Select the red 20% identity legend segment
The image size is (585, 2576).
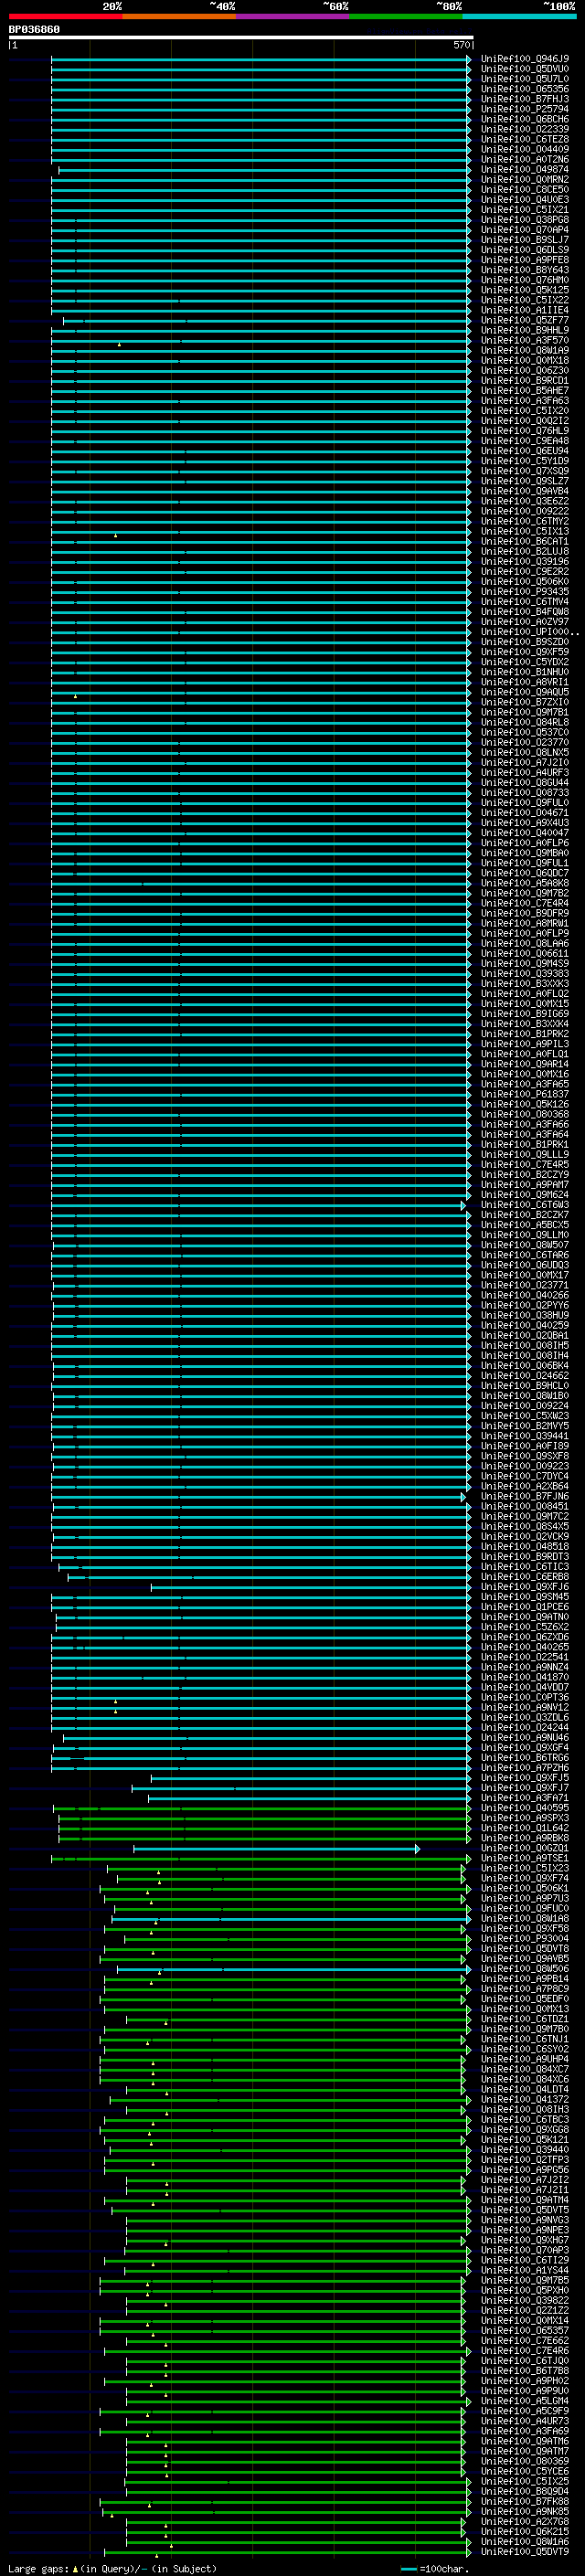click(66, 16)
